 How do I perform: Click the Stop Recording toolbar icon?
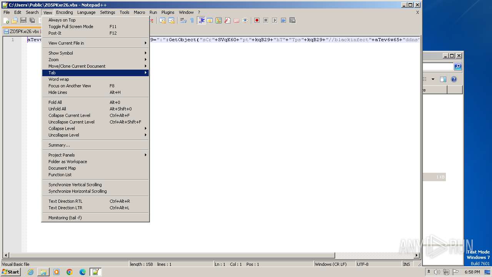[x=266, y=20]
